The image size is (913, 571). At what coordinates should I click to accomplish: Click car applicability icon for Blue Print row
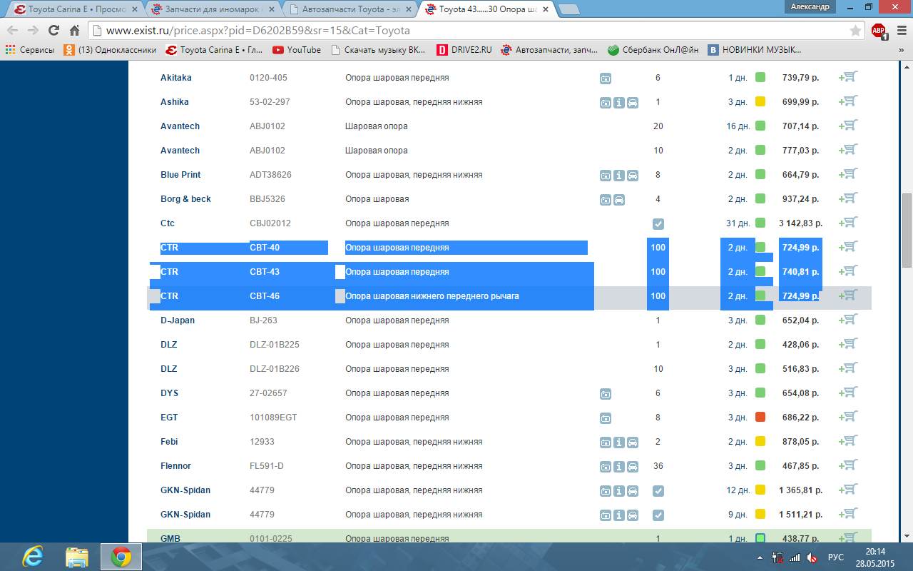coord(632,176)
